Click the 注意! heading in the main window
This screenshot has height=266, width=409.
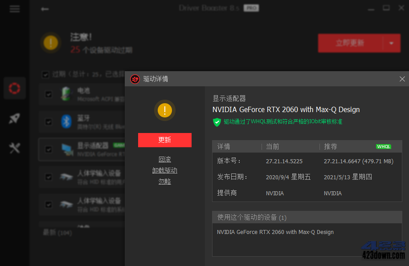tap(81, 37)
